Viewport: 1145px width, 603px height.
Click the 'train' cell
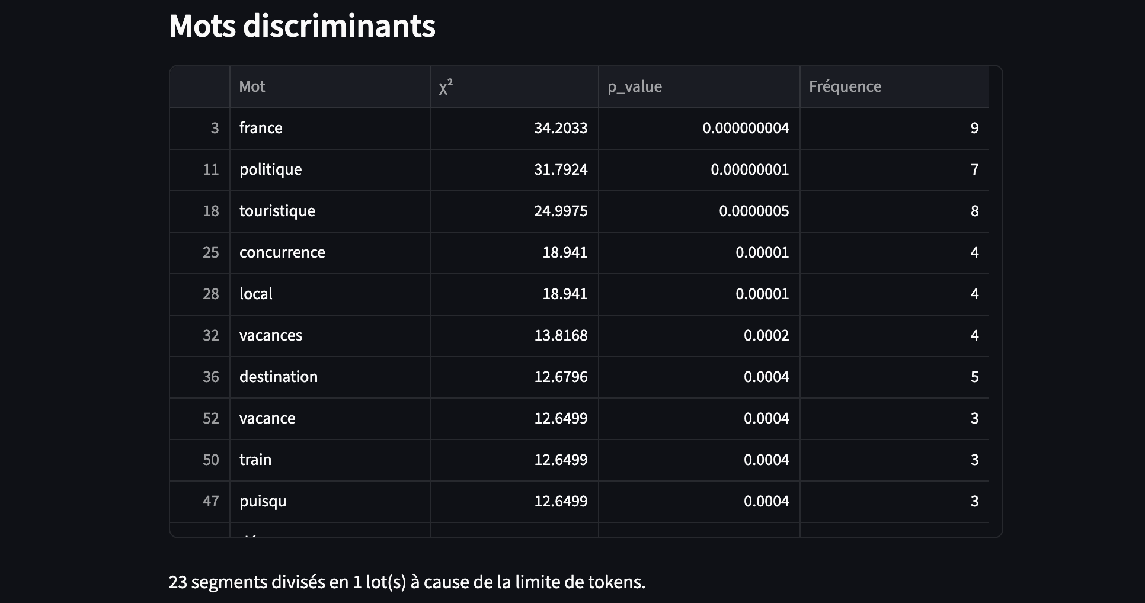(330, 460)
